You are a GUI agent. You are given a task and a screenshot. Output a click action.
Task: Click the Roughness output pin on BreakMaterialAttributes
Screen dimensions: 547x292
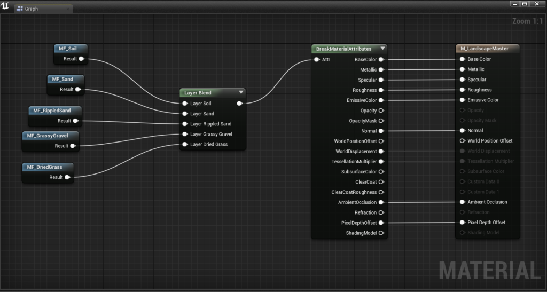click(x=381, y=90)
